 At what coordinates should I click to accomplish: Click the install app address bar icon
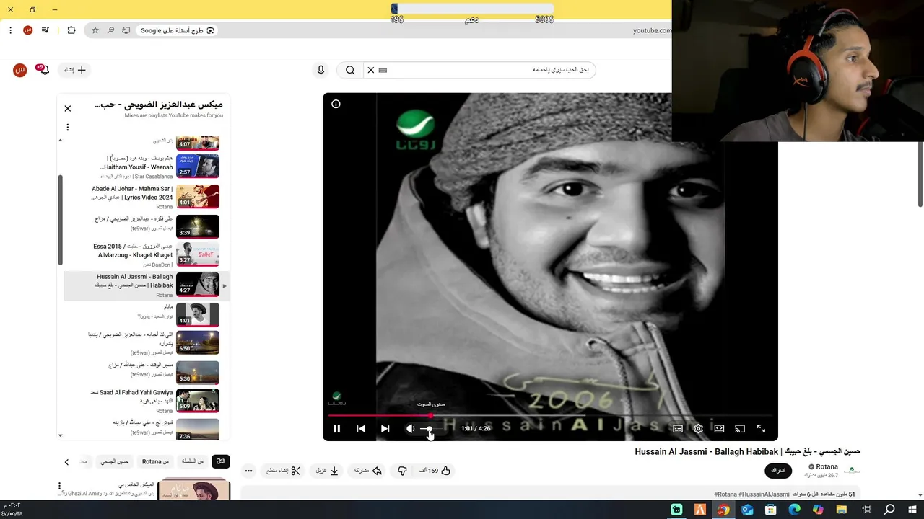(x=126, y=30)
